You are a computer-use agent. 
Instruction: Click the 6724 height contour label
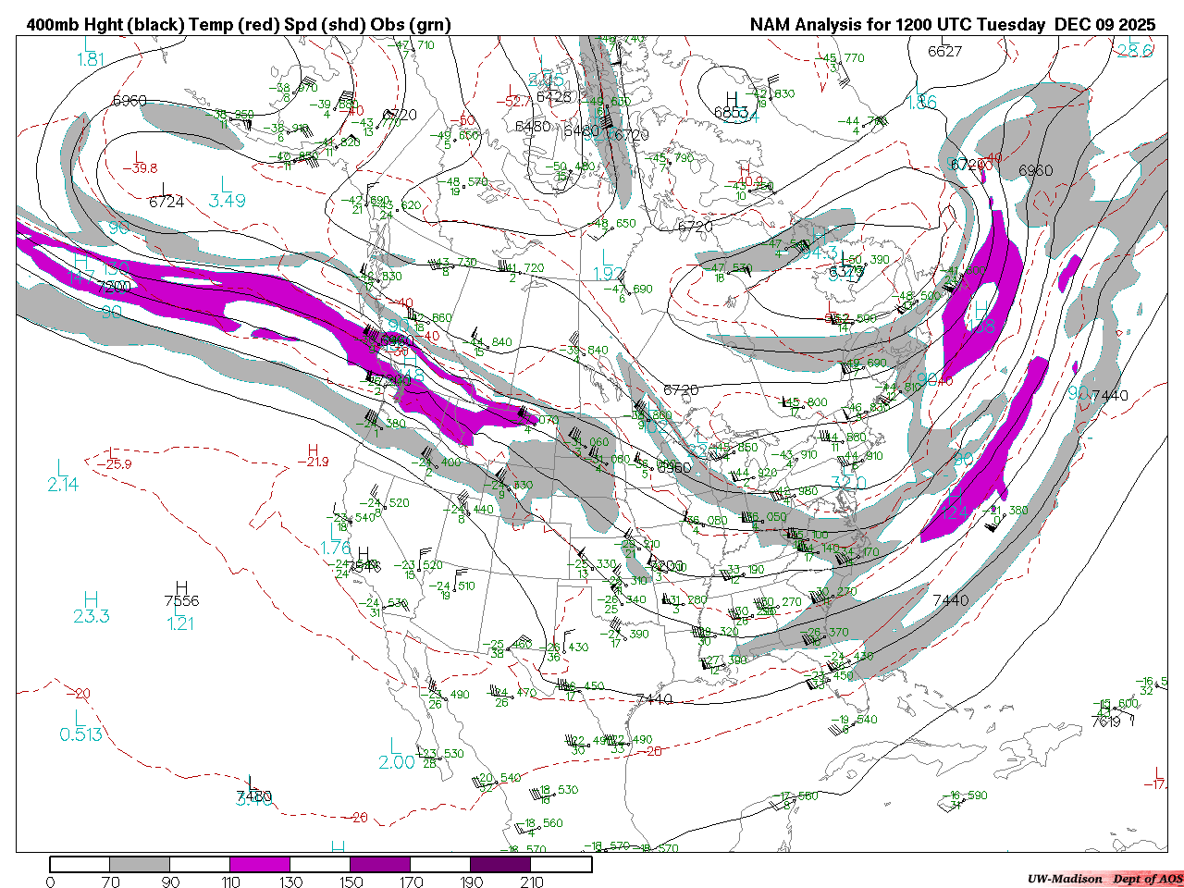166,201
